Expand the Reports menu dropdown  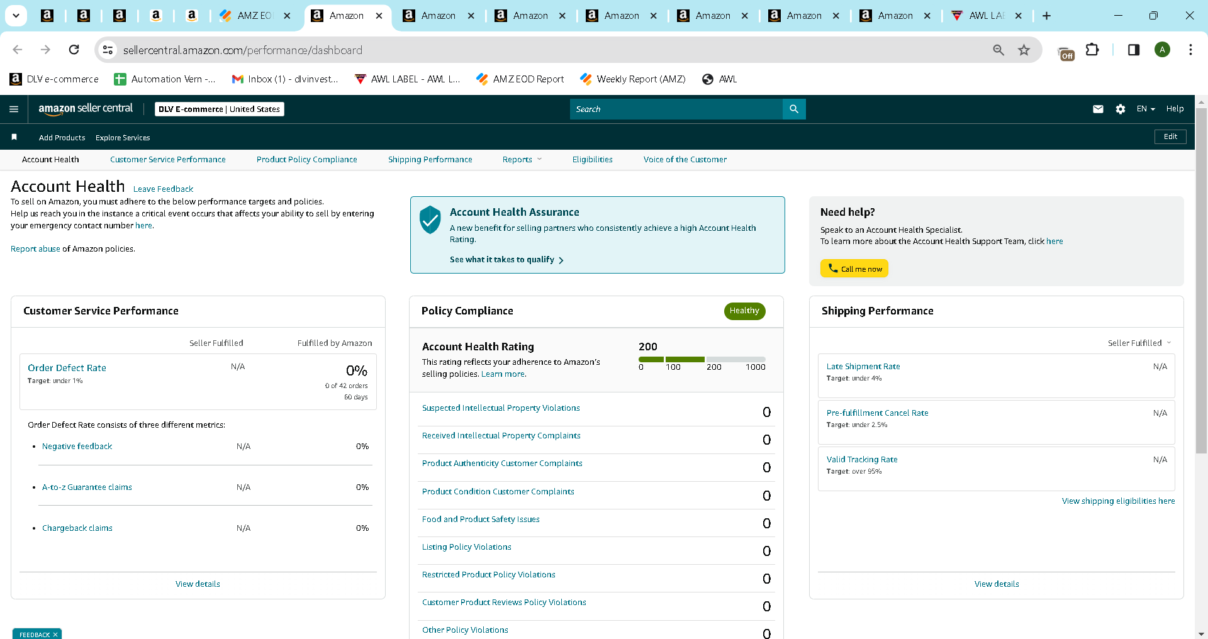(x=522, y=160)
